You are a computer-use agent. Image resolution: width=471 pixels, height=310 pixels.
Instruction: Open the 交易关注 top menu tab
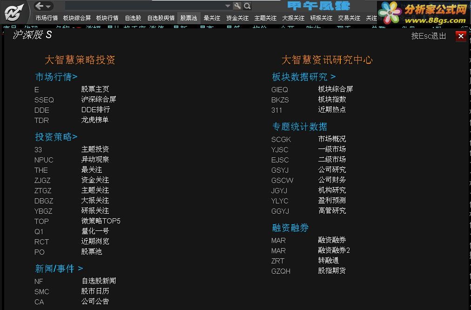coord(349,18)
